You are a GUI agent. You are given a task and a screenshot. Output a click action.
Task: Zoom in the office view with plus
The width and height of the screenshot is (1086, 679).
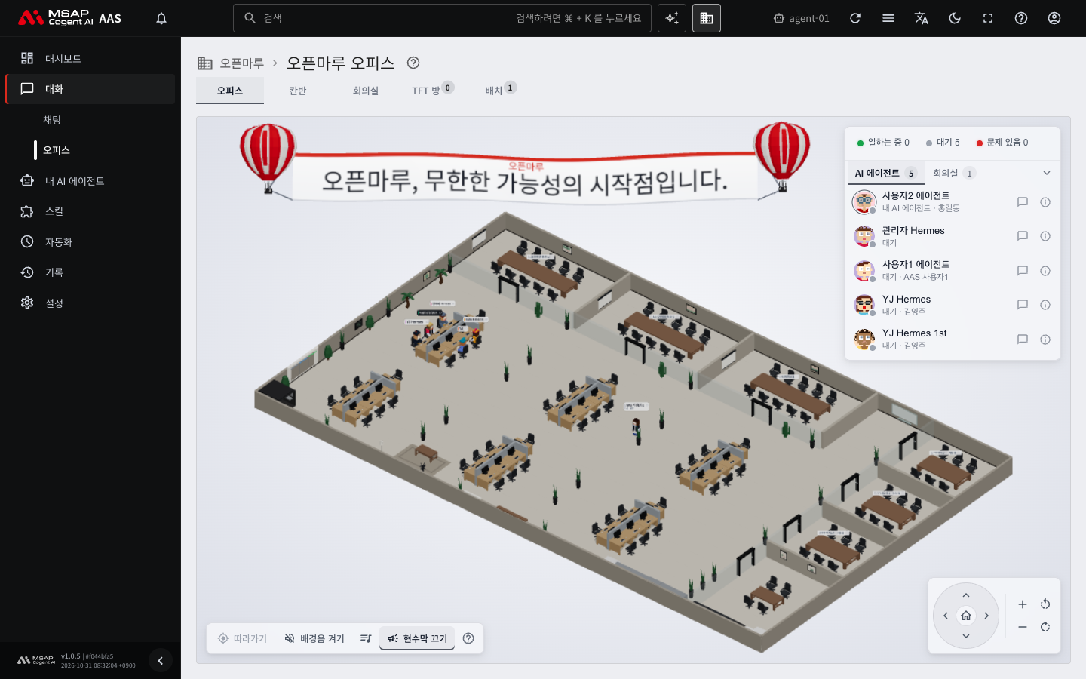(1023, 604)
